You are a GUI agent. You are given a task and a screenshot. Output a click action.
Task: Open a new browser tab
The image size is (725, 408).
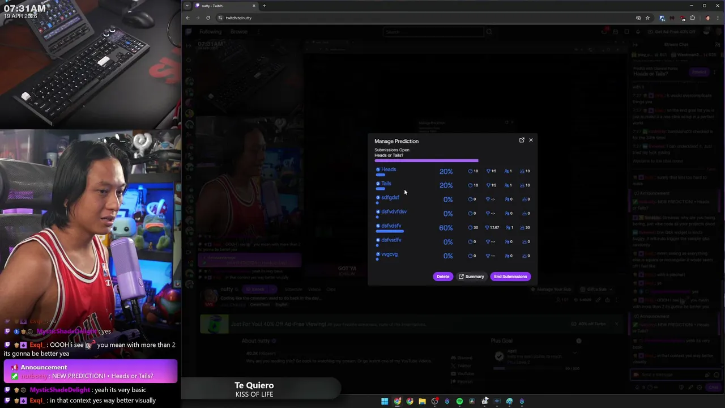coord(264,6)
